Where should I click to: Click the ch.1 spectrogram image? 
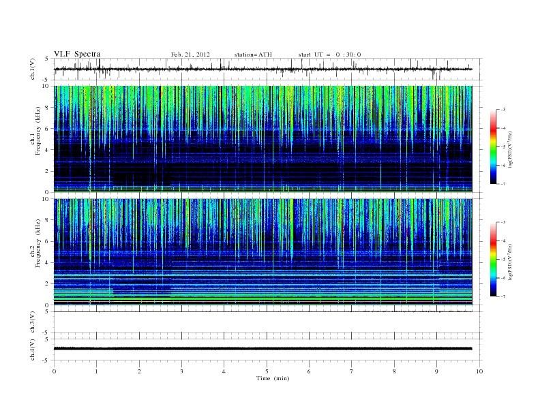coord(262,139)
